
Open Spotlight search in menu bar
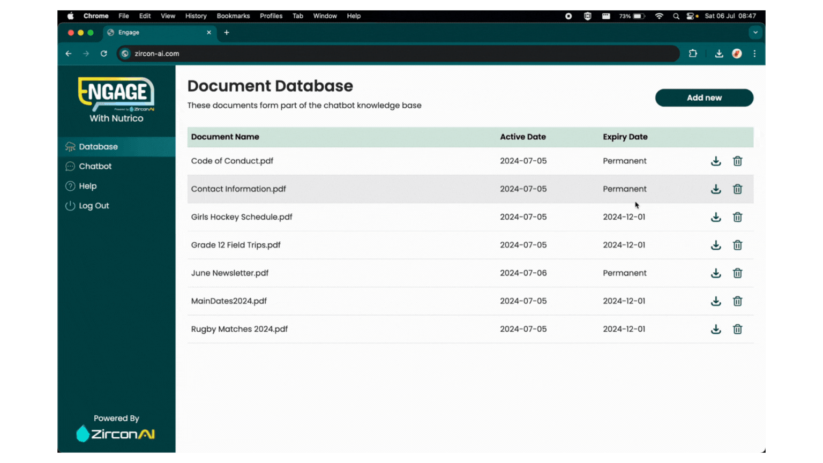pyautogui.click(x=676, y=16)
